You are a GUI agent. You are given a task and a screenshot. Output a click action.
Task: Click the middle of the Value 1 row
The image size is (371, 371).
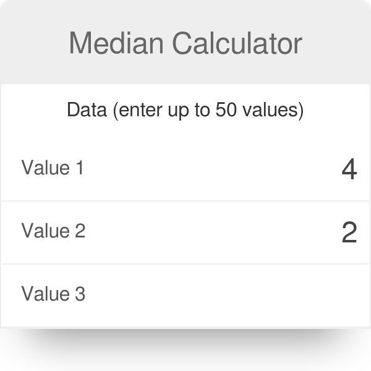click(185, 168)
